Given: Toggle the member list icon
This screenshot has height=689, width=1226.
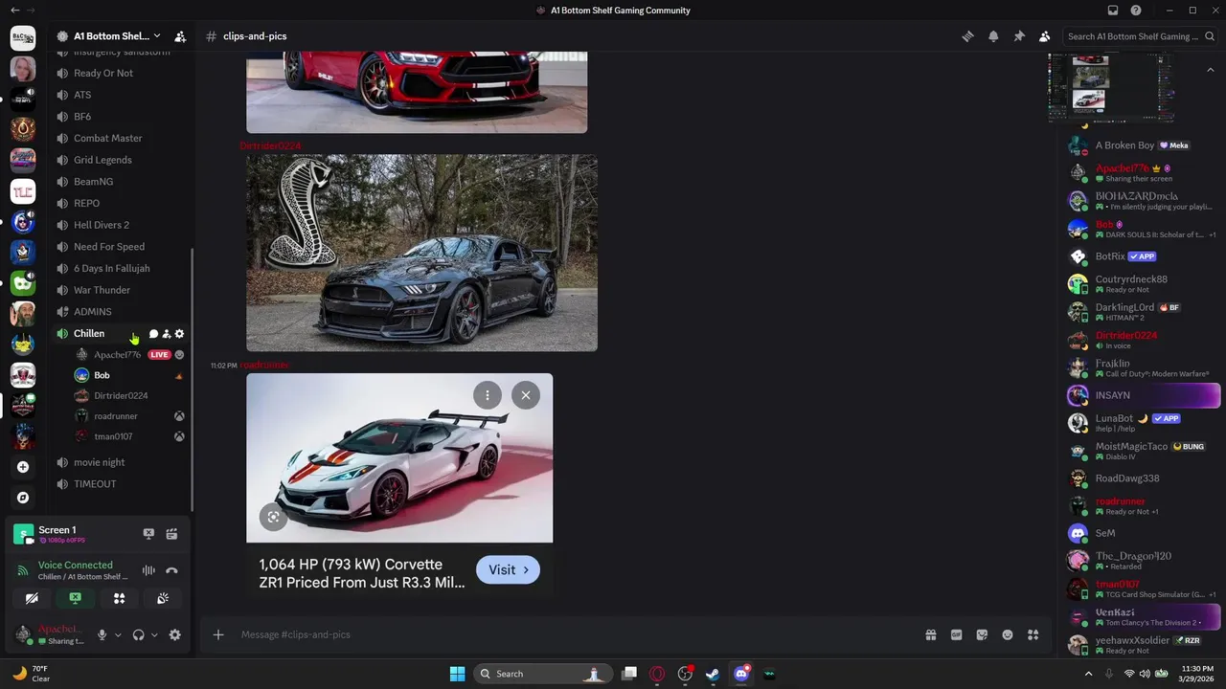Looking at the screenshot, I should click(1044, 36).
